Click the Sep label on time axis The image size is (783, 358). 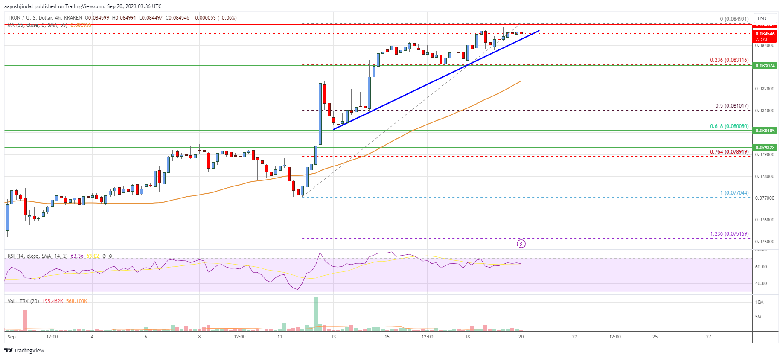tap(12, 337)
